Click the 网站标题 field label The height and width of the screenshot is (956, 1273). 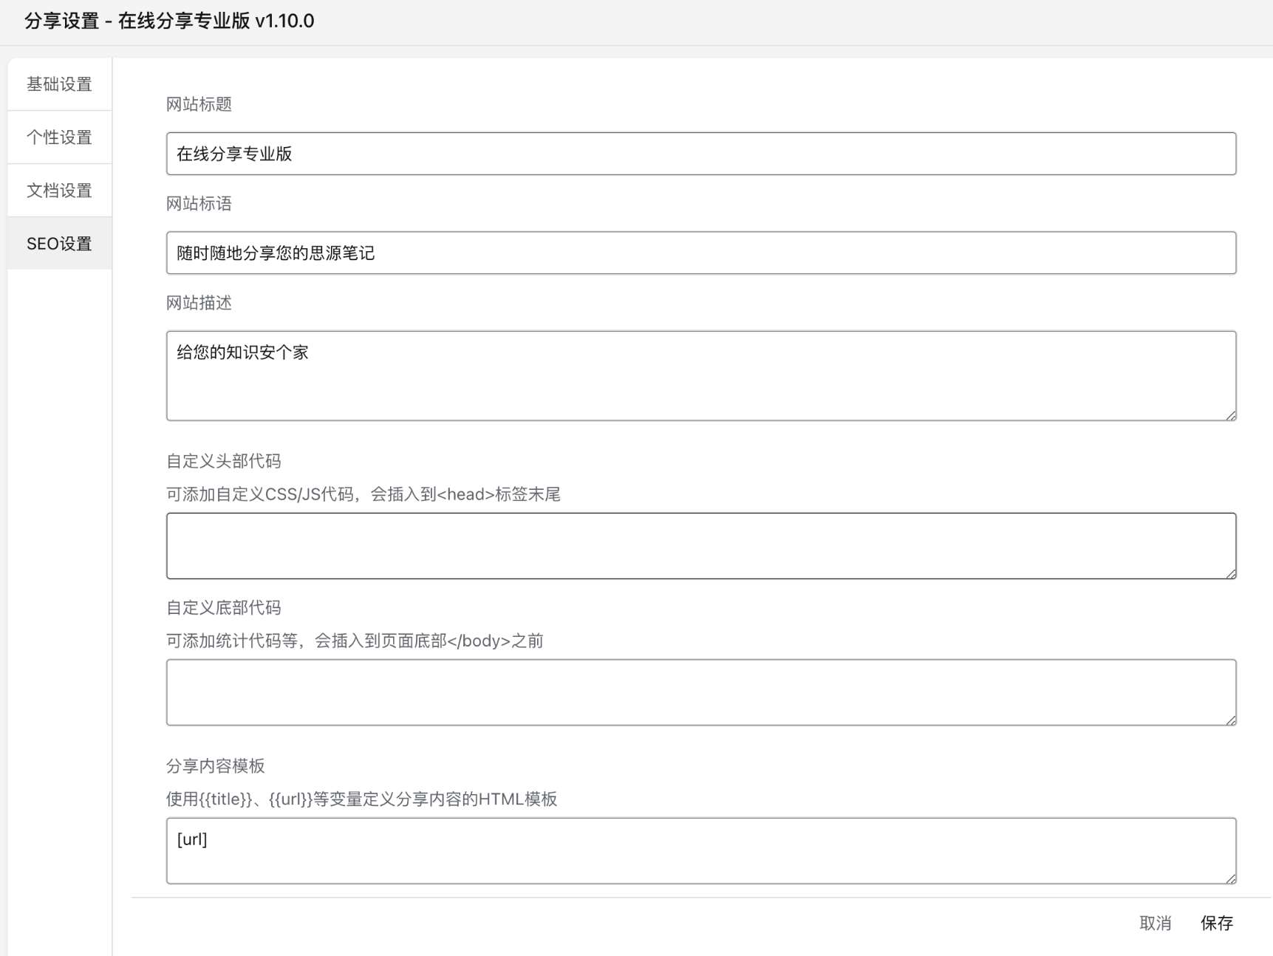[x=199, y=104]
